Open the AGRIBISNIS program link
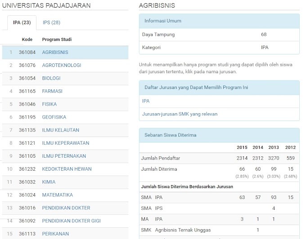The image size is (306, 239). tap(55, 52)
